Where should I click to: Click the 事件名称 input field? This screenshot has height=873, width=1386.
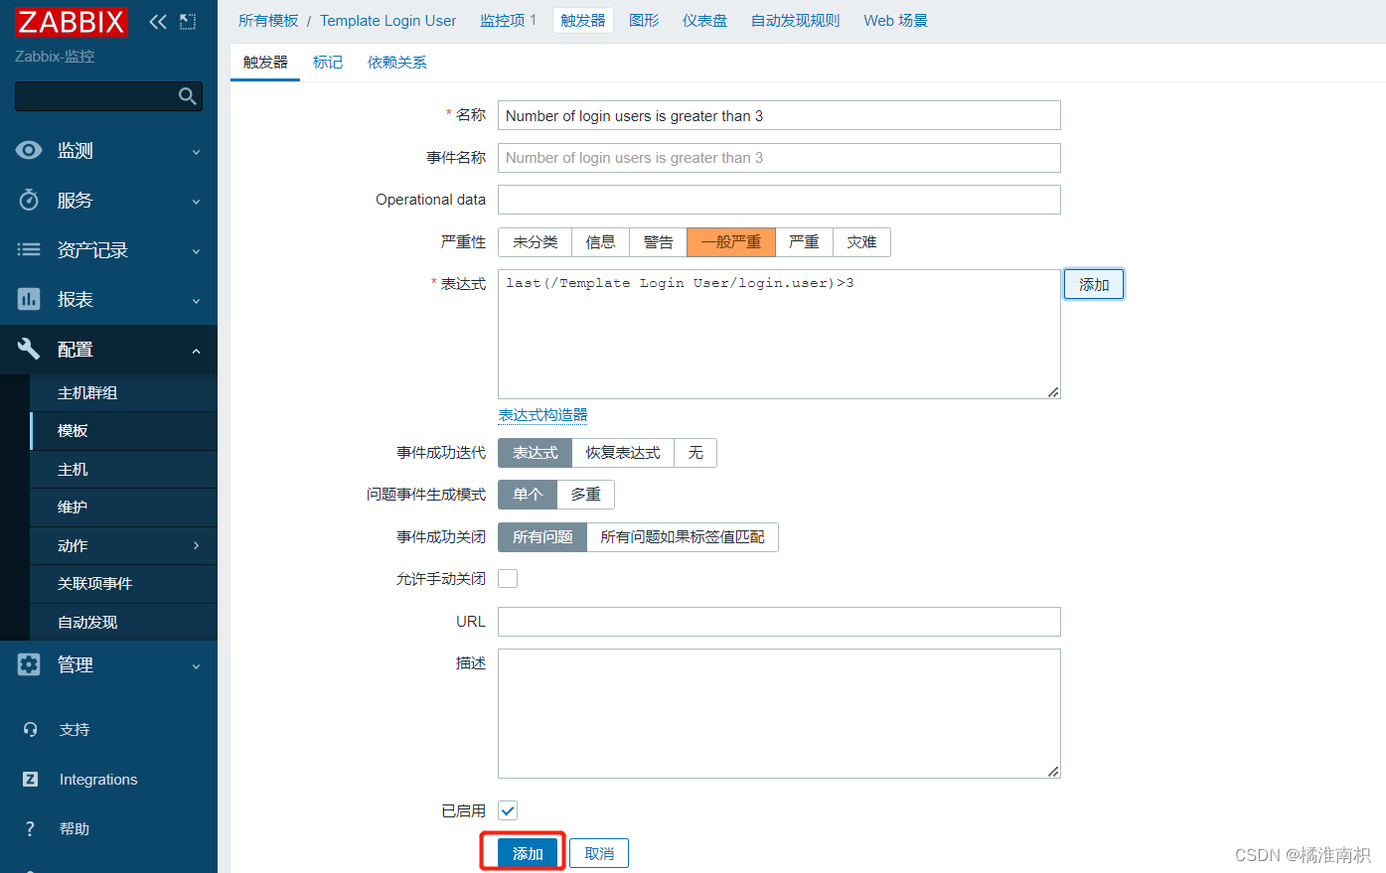[779, 157]
